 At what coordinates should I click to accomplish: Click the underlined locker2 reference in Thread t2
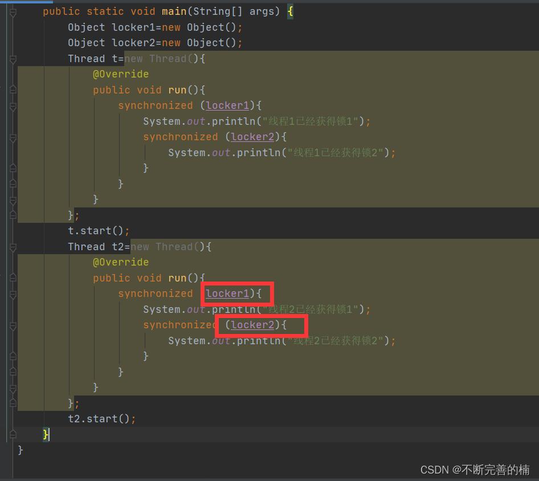[252, 325]
